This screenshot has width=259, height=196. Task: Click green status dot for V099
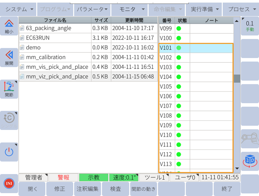point(179,29)
